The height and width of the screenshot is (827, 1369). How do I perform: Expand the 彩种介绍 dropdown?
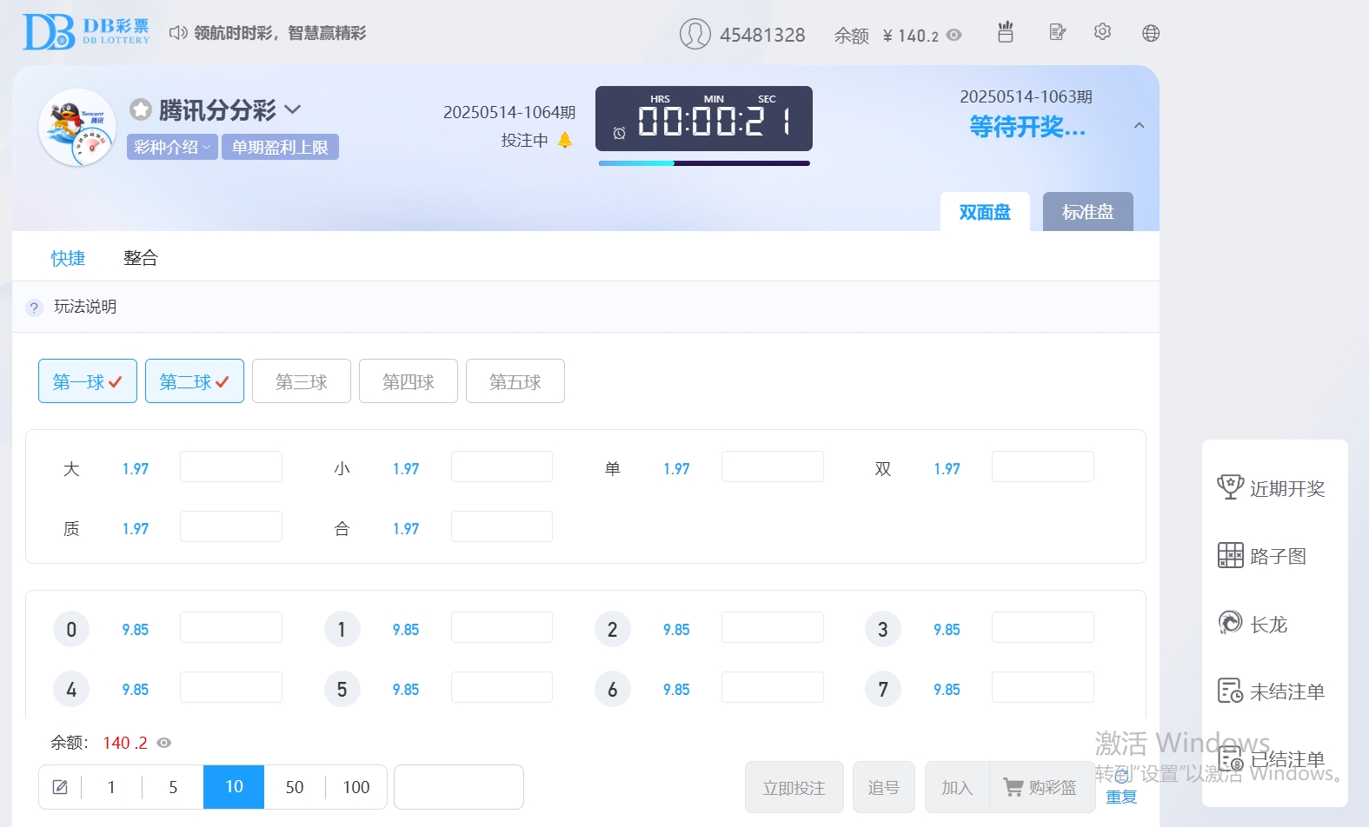[172, 147]
